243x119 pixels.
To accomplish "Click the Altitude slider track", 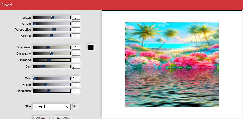I will coord(51,36).
